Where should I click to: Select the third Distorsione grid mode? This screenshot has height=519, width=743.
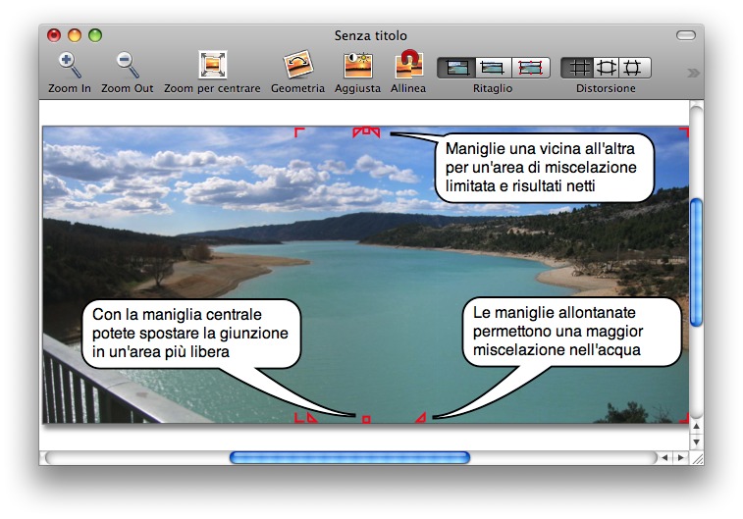pos(634,68)
